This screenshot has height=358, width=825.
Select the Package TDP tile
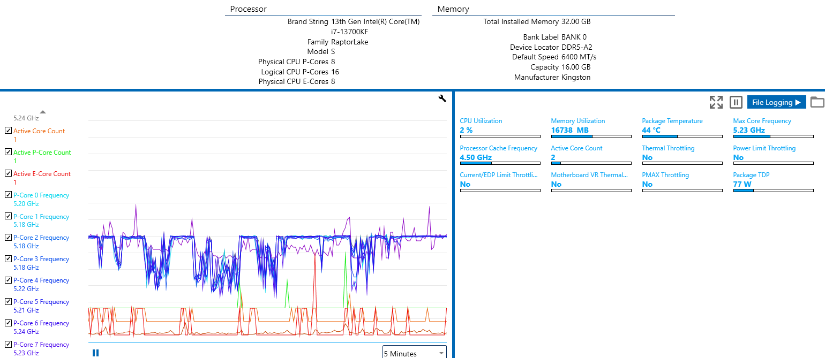point(773,182)
